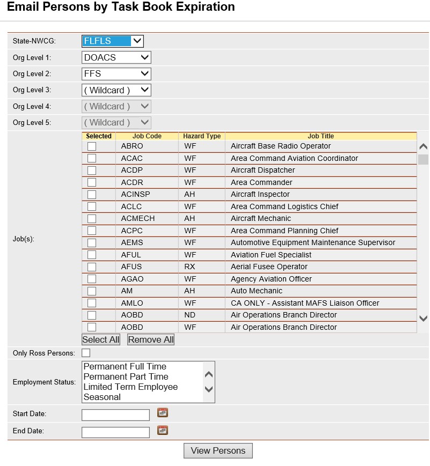The image size is (430, 466).
Task: Click the Area Command Aviation Coordinator title
Action: click(294, 158)
